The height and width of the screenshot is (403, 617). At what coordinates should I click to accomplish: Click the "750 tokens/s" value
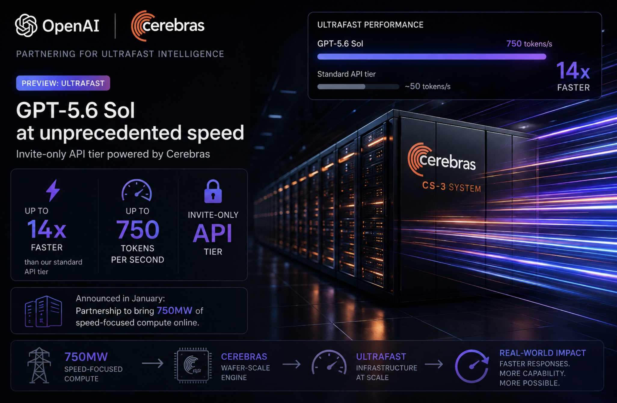pos(529,44)
